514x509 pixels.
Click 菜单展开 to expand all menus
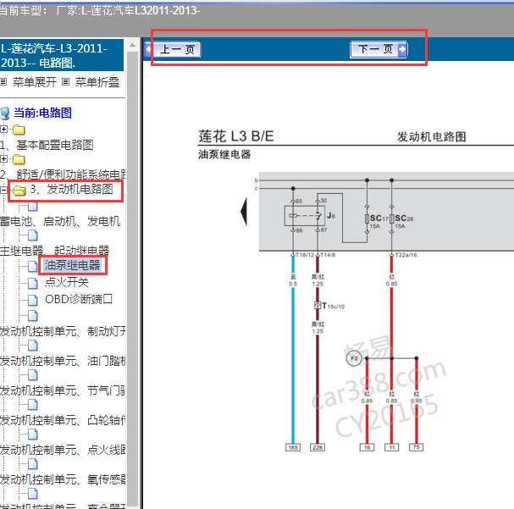[x=35, y=82]
